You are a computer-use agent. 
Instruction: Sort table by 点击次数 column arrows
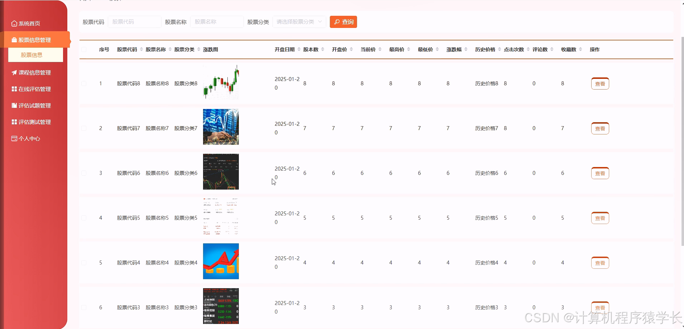(528, 49)
